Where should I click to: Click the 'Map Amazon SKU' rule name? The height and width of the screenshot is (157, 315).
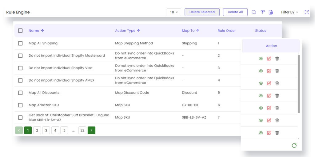[x=44, y=105]
